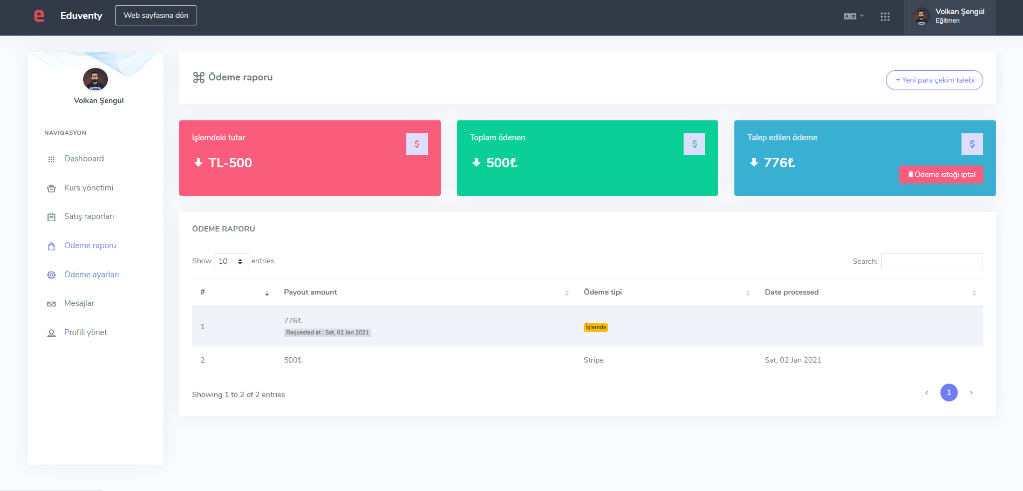Click Requested at Sat, 02 Jan 2021 label
The height and width of the screenshot is (491, 1023).
tap(328, 332)
